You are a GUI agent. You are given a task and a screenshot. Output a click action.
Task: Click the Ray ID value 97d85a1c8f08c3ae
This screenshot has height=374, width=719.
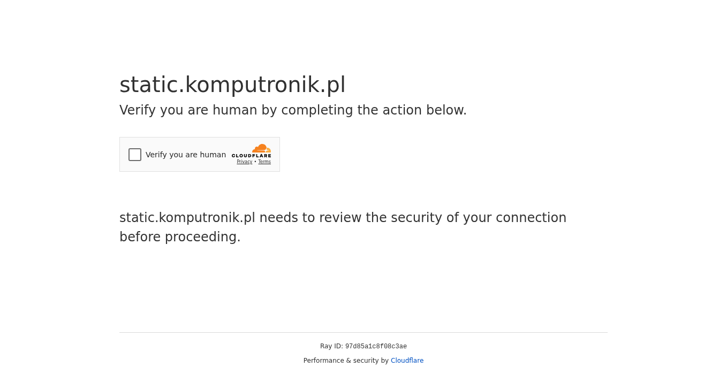click(x=376, y=346)
